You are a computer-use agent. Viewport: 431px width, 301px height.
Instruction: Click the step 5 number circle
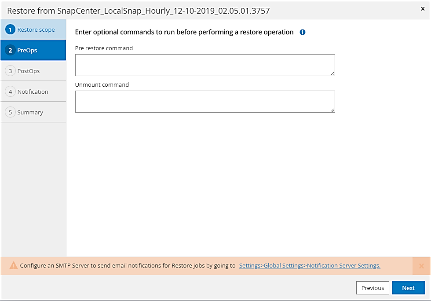coord(10,112)
